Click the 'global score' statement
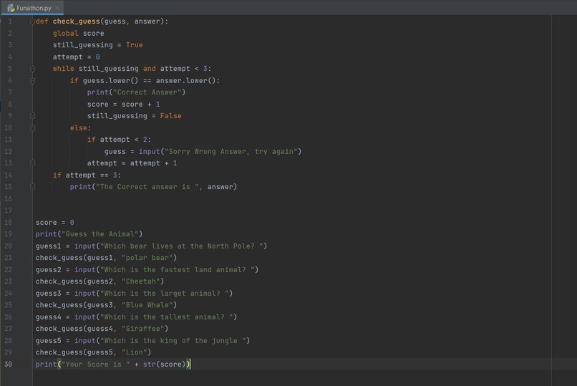 tap(78, 34)
